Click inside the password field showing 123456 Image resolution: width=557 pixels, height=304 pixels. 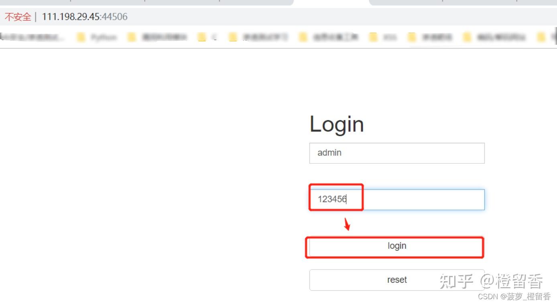click(396, 199)
